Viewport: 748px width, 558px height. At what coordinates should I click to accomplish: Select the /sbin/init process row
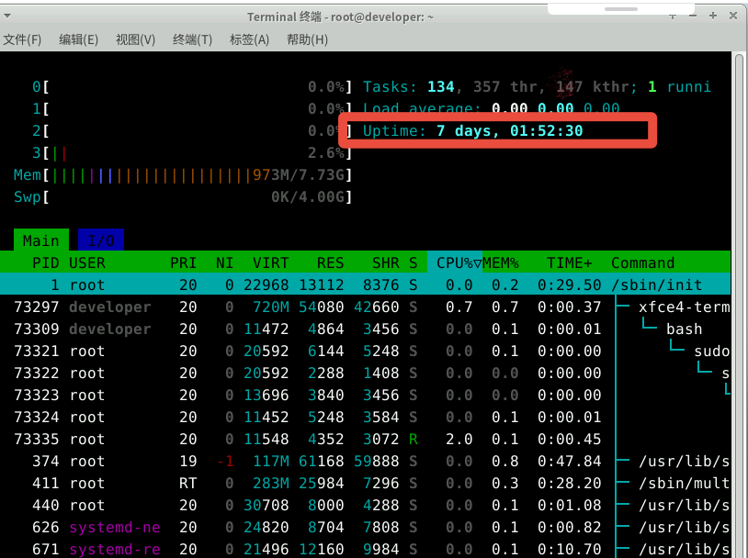pos(368,285)
